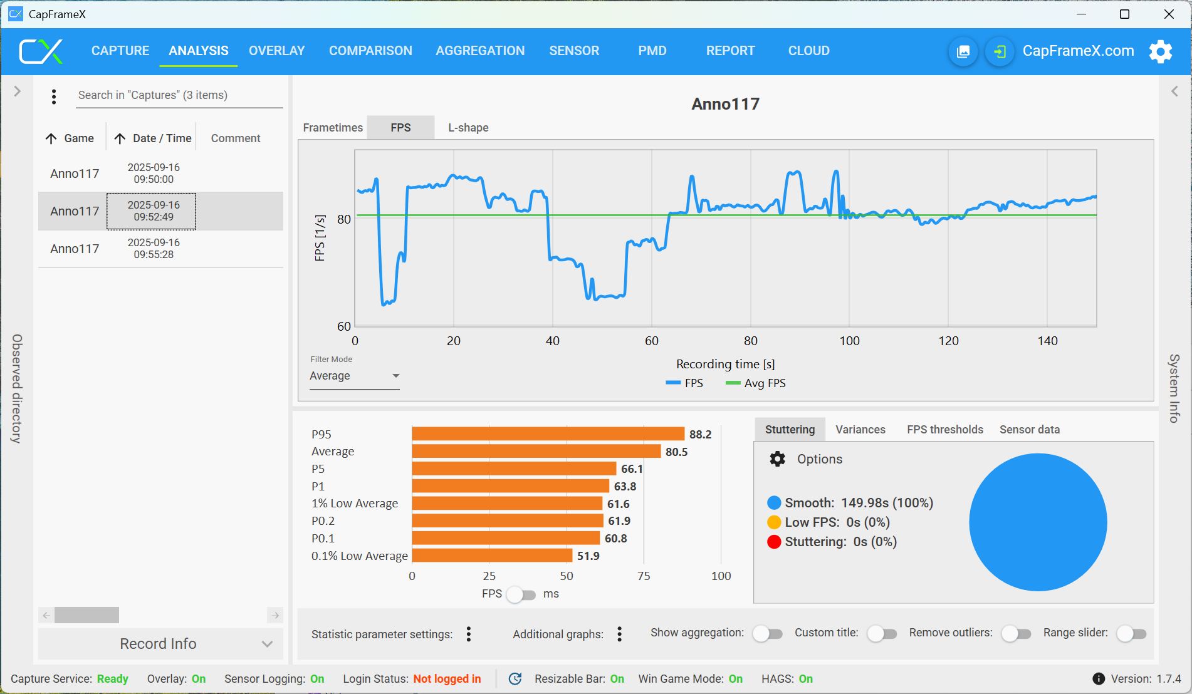Click the Game column header label

[x=79, y=138]
